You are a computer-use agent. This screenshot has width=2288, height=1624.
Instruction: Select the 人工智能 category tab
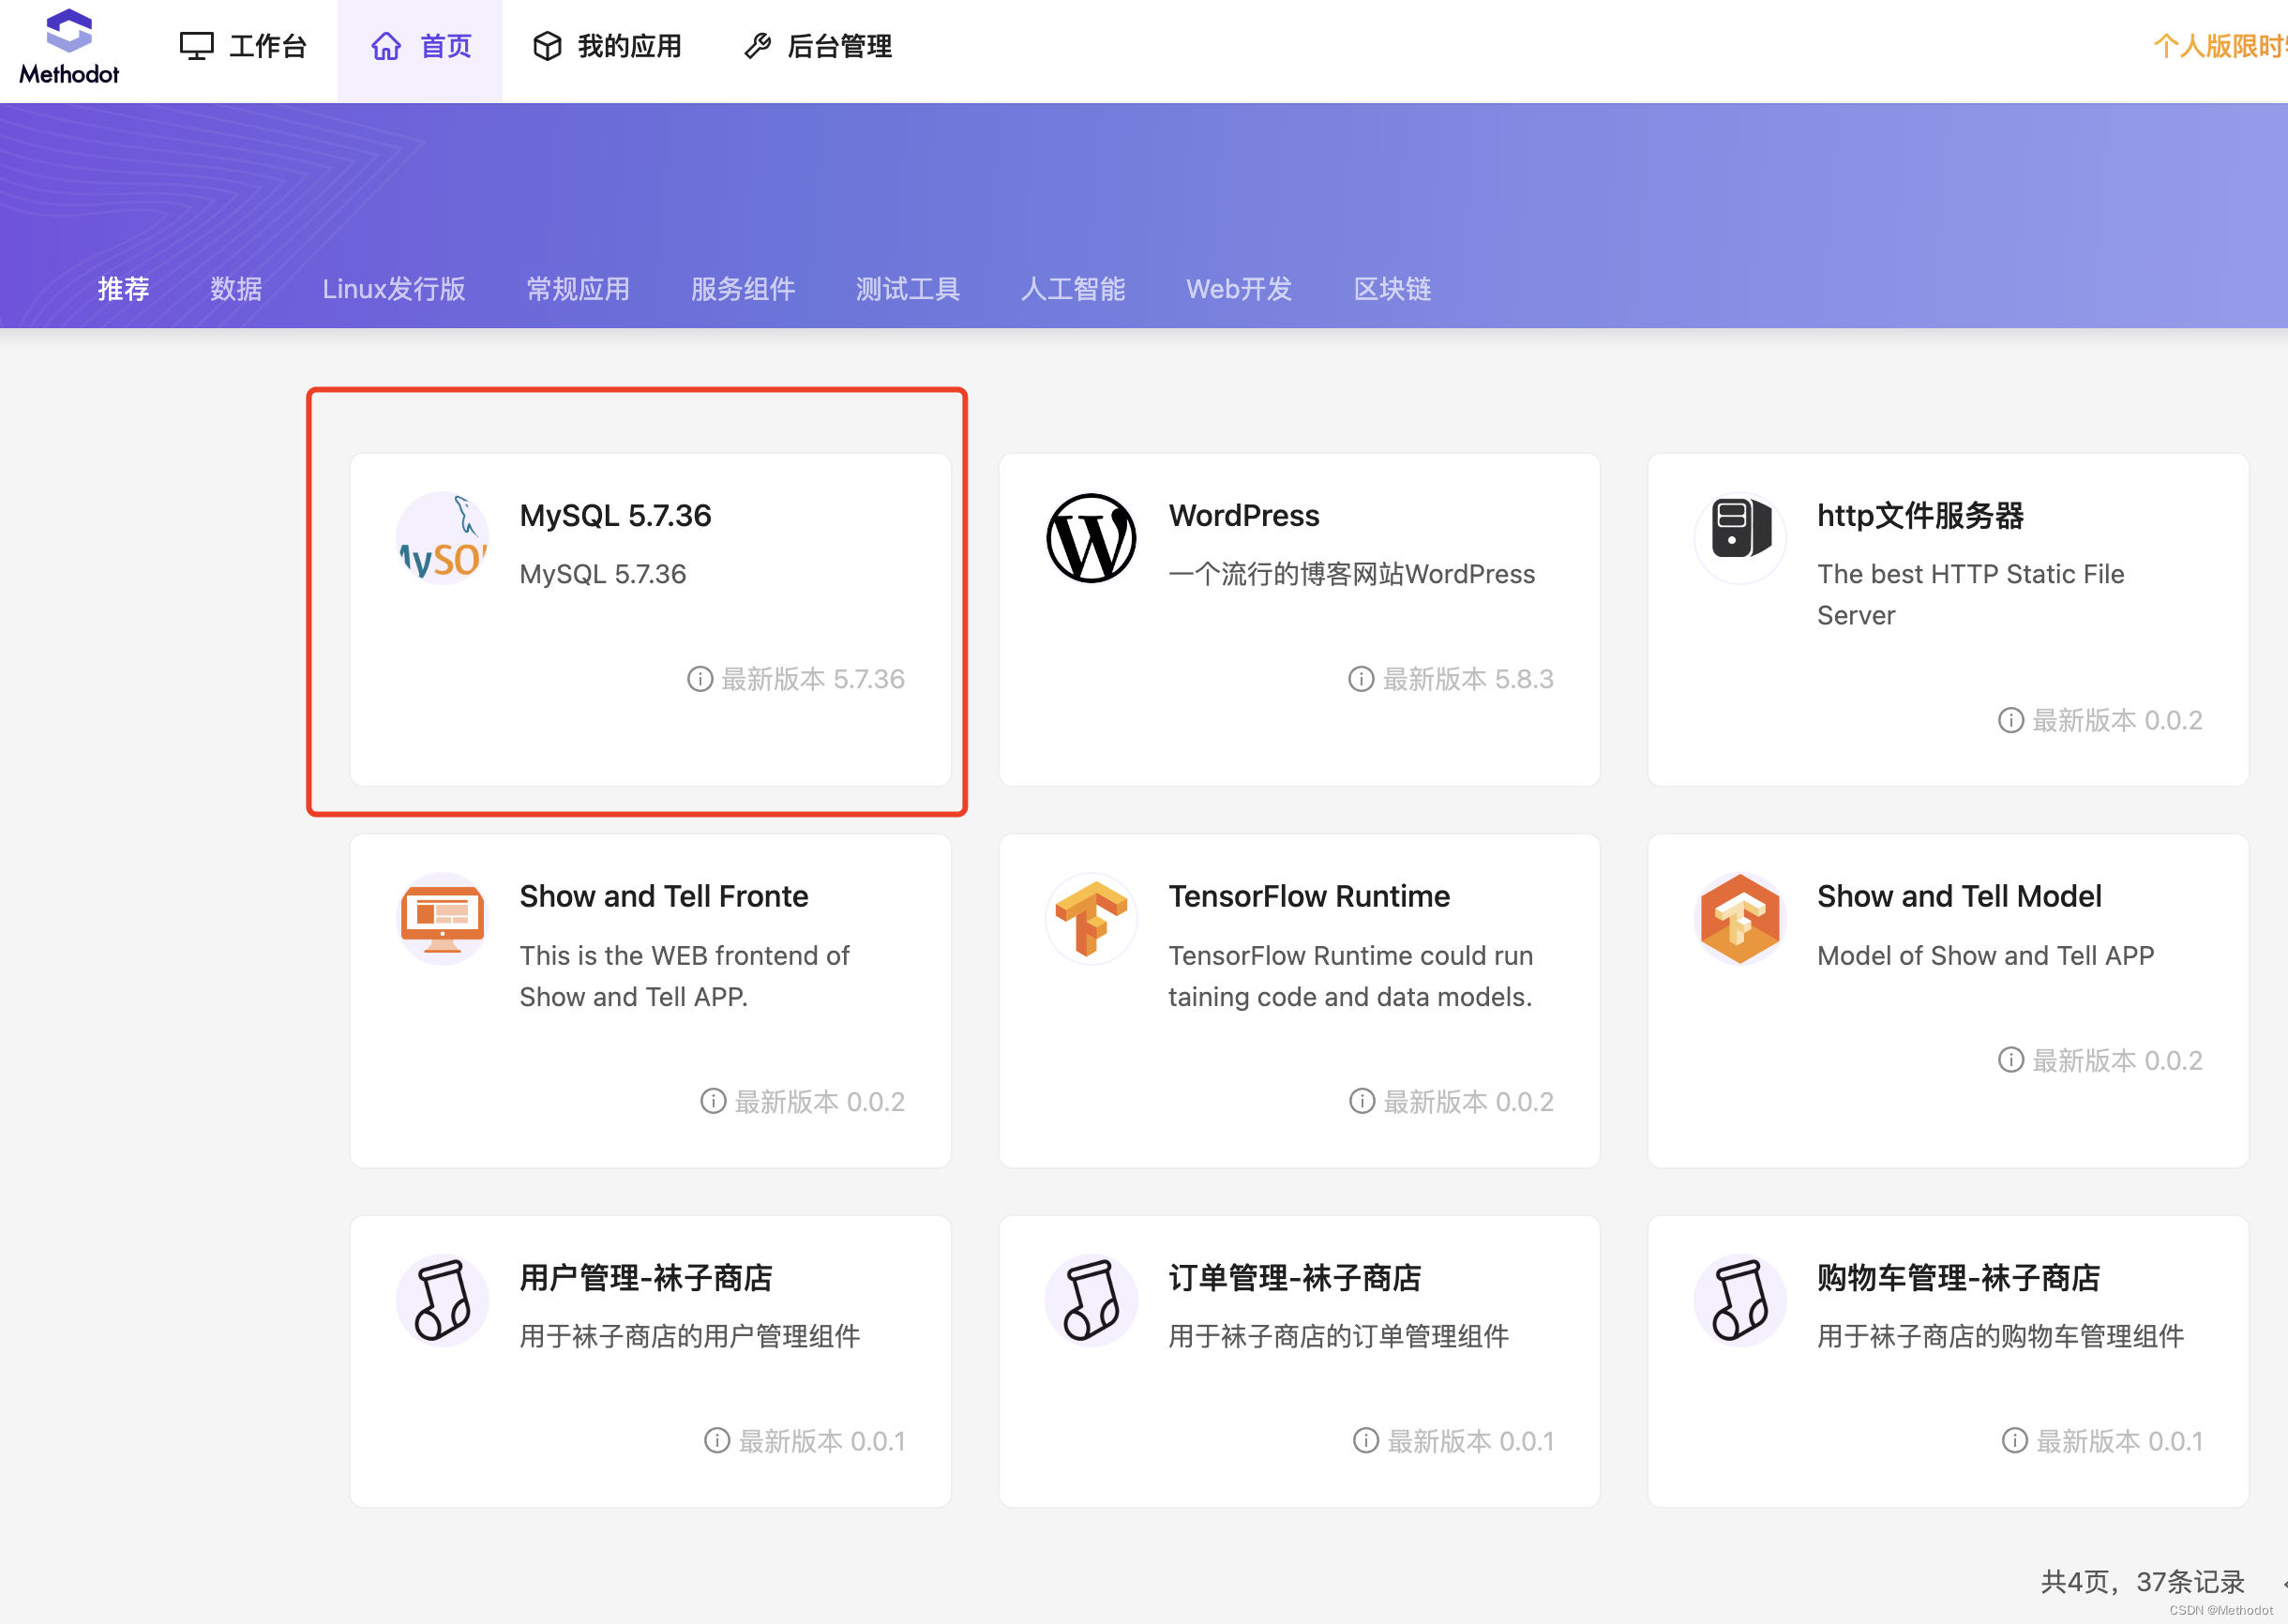pos(1072,289)
